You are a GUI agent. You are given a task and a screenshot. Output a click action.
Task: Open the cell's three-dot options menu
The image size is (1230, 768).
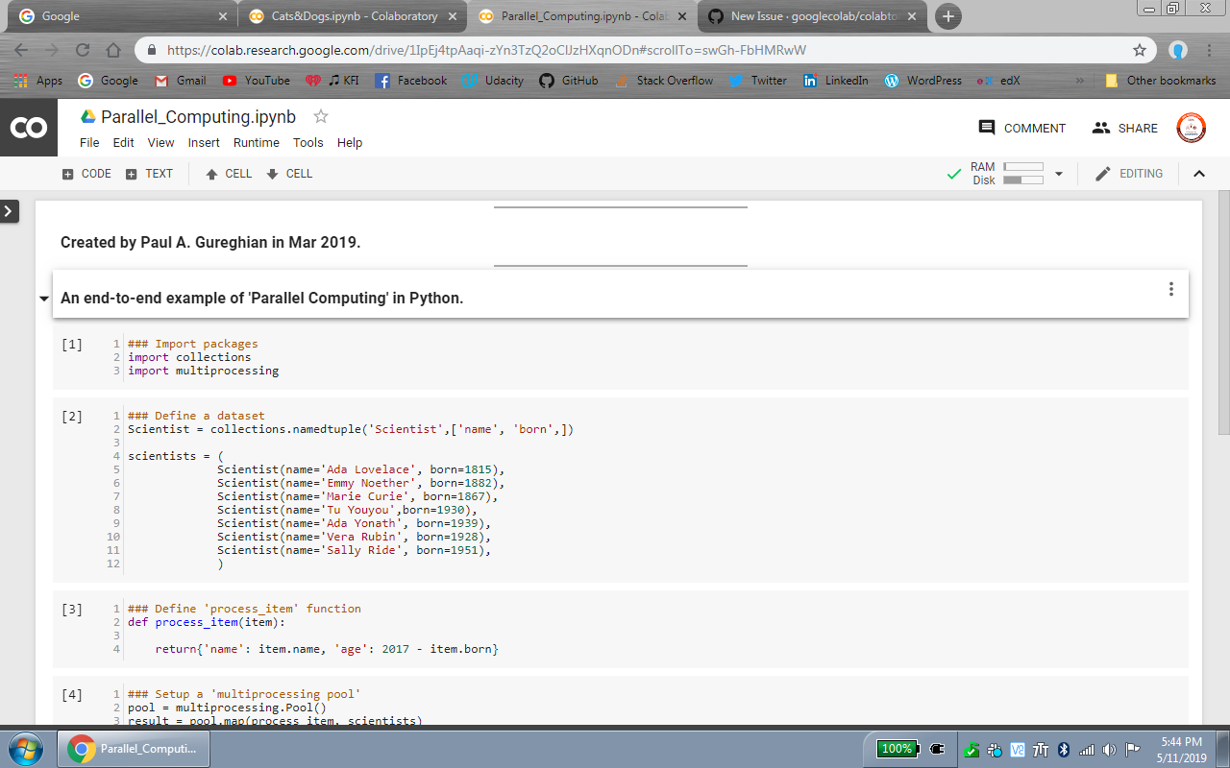1170,289
